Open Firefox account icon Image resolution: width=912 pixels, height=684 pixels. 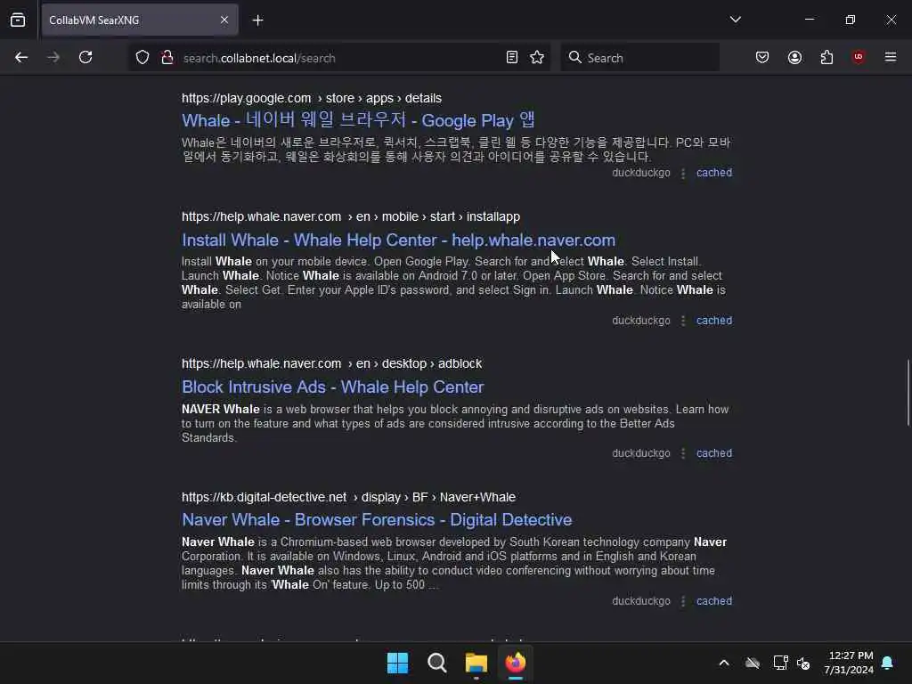(794, 58)
